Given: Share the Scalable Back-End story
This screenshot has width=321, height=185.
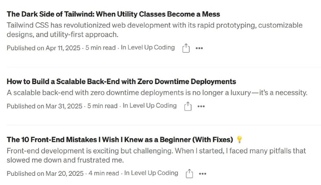Looking at the screenshot, I should [x=188, y=106].
